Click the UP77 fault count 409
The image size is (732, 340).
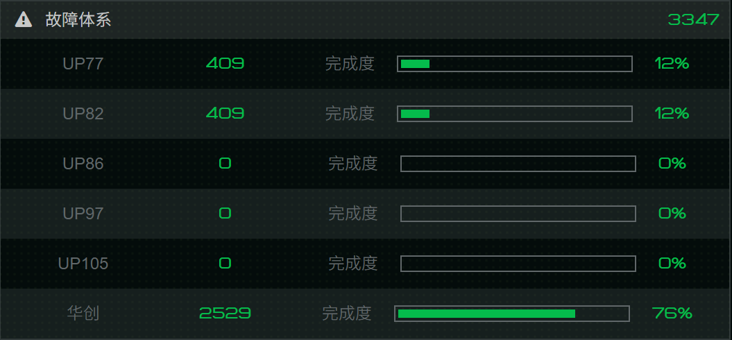(225, 64)
